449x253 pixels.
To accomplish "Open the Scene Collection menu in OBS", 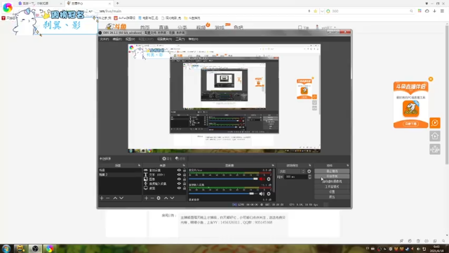I will click(164, 39).
